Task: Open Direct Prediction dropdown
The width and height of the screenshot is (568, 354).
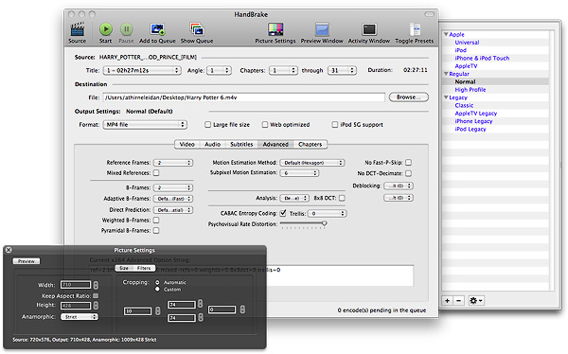Action: 173,210
